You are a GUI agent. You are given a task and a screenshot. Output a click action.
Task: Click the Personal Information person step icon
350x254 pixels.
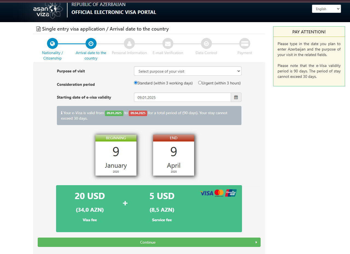pyautogui.click(x=129, y=43)
